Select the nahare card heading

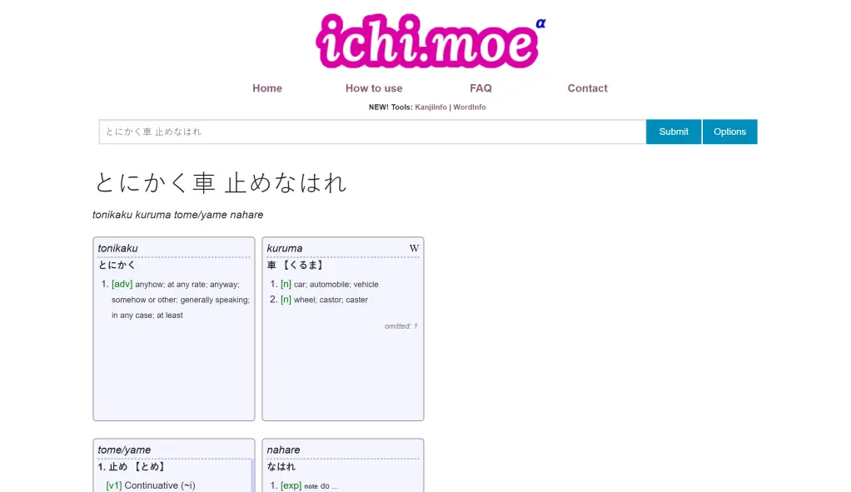(283, 450)
